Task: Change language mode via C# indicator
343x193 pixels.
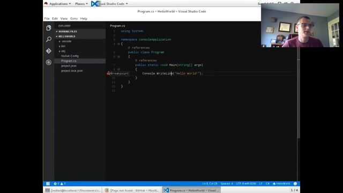Action: [267, 183]
